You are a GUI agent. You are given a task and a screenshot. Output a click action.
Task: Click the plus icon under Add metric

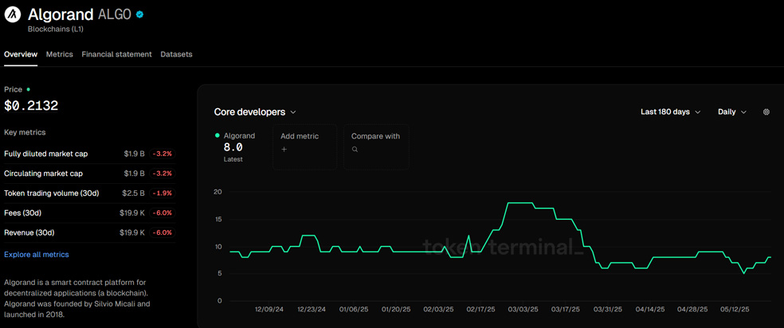click(284, 150)
